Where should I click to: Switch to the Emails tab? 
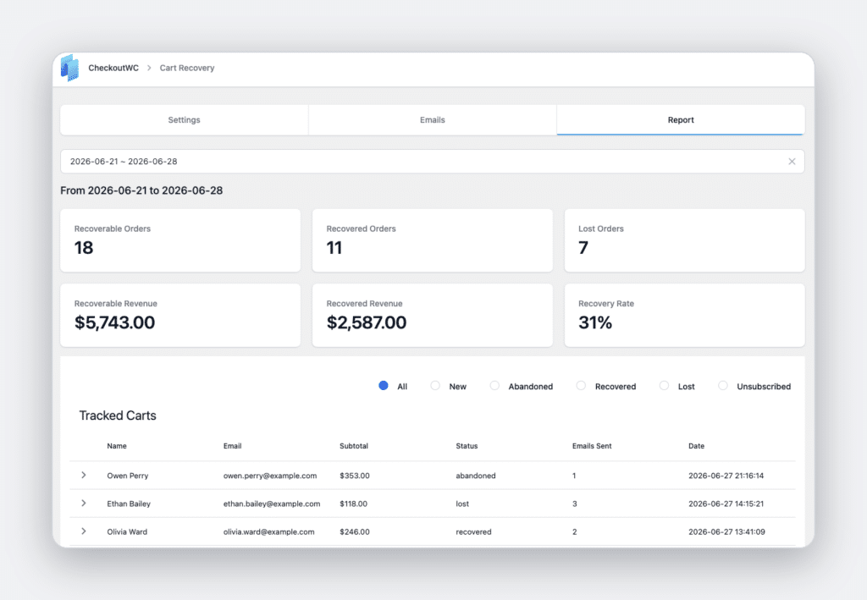[433, 120]
